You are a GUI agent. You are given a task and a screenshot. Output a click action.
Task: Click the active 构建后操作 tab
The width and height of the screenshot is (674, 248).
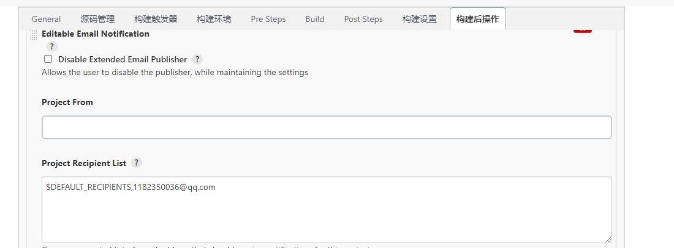pos(477,19)
